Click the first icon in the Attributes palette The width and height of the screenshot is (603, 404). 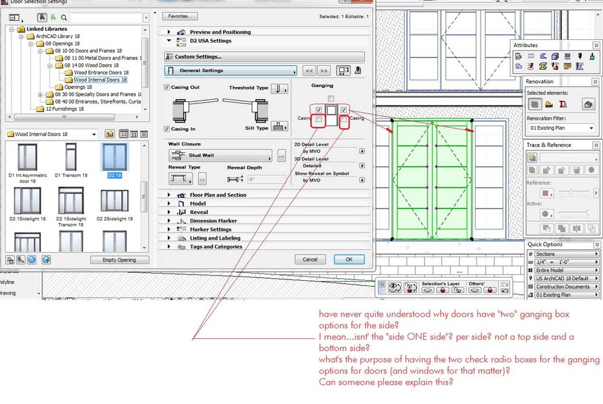click(x=518, y=57)
